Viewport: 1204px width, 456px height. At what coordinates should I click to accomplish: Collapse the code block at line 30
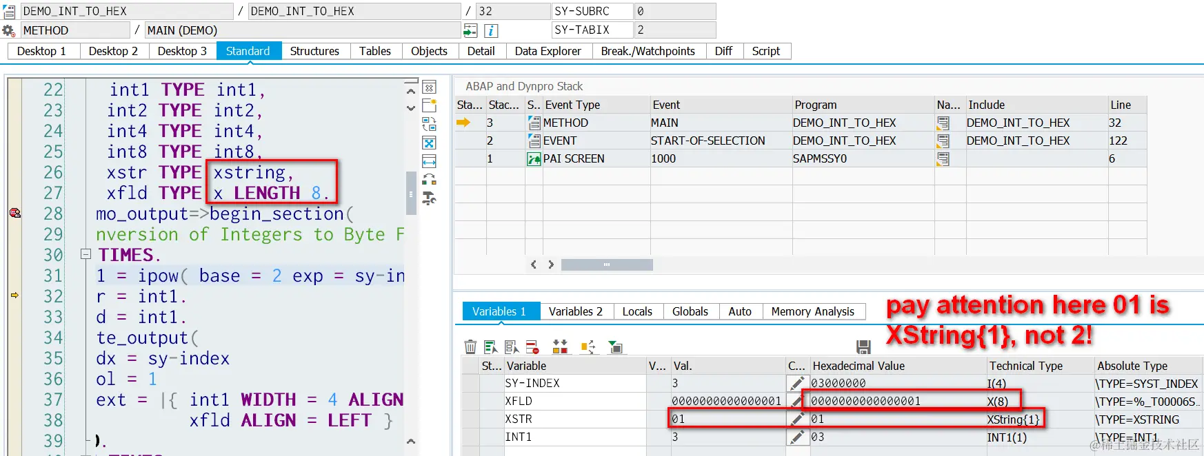click(86, 254)
